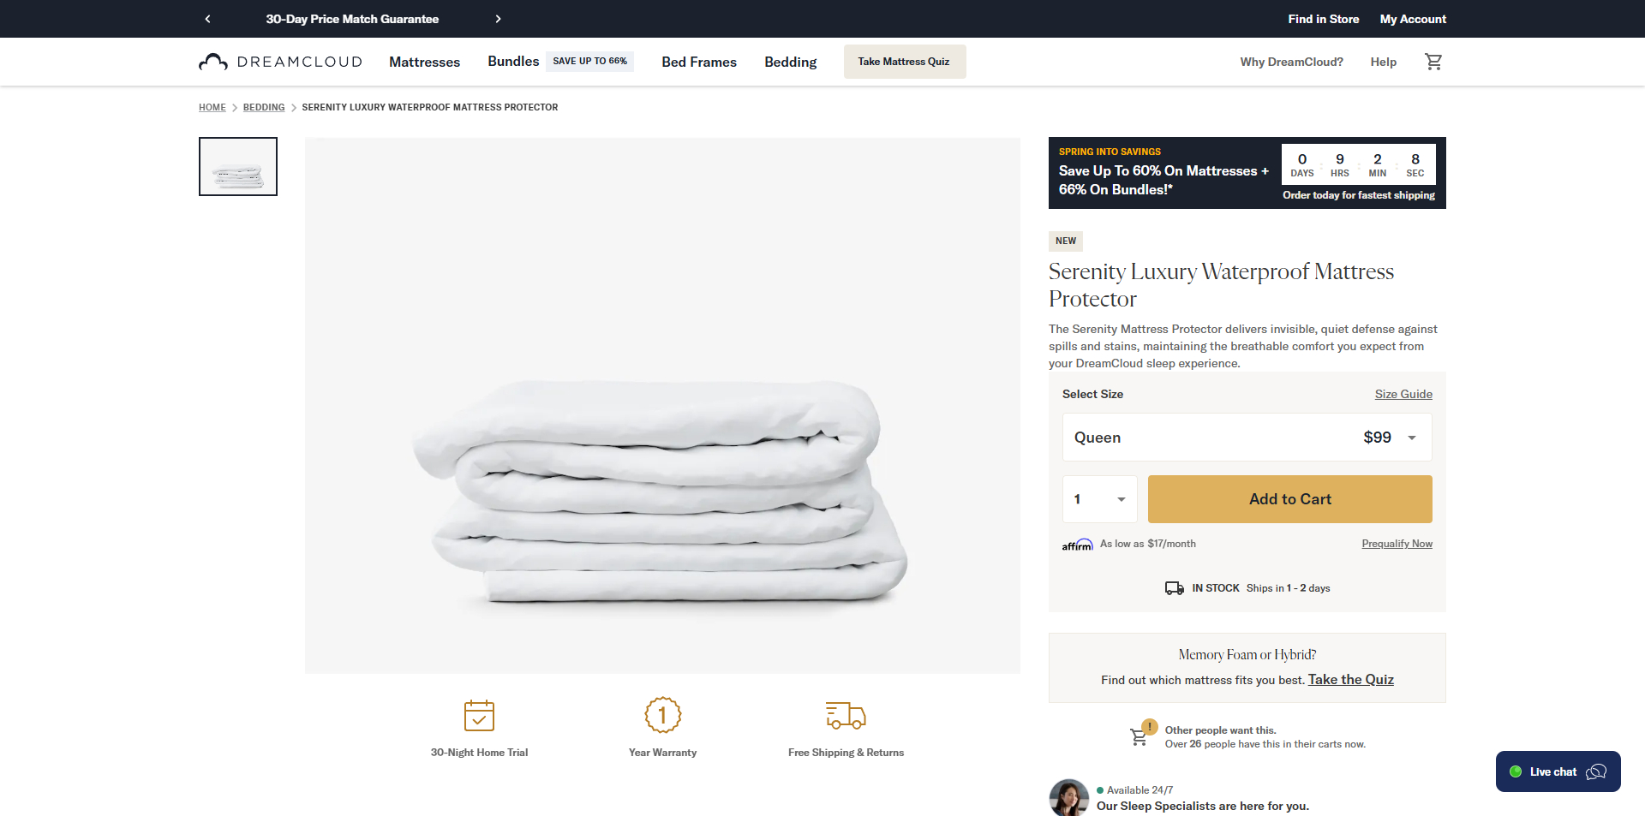
Task: Expand the Bundles menu with SAVE UP TO 66%
Action: tap(512, 61)
